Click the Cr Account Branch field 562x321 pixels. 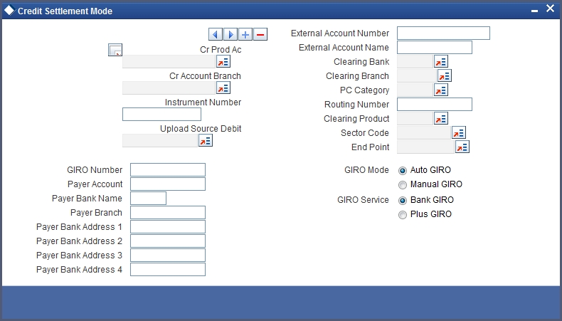click(x=169, y=88)
